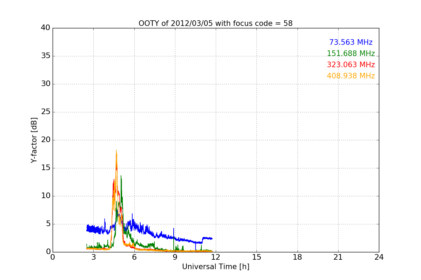421x280 pixels.
Task: Click the "Y-factor [dB]" axis label
Action: click(x=34, y=140)
